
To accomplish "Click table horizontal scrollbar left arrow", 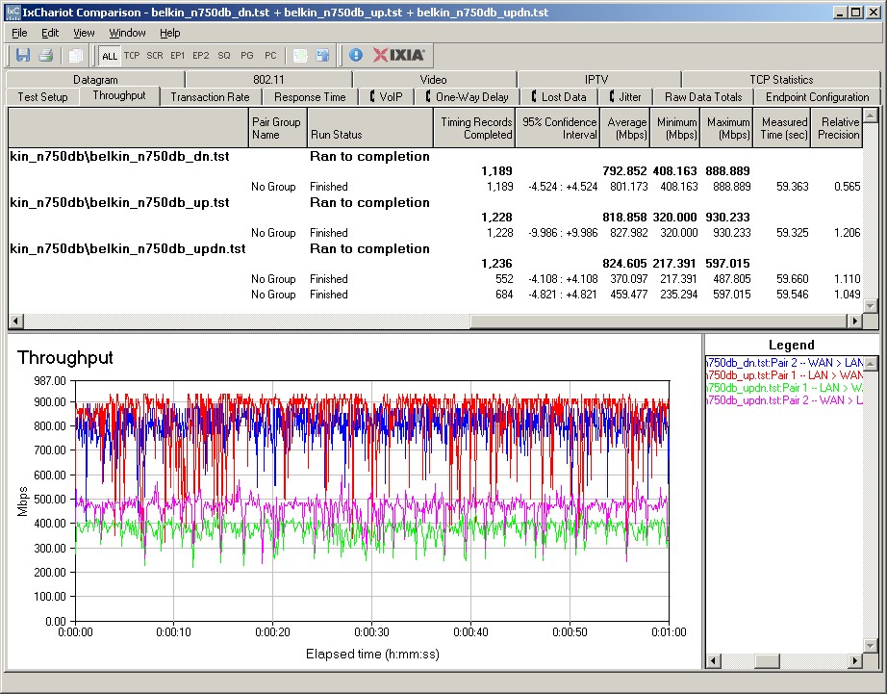I will pyautogui.click(x=15, y=321).
